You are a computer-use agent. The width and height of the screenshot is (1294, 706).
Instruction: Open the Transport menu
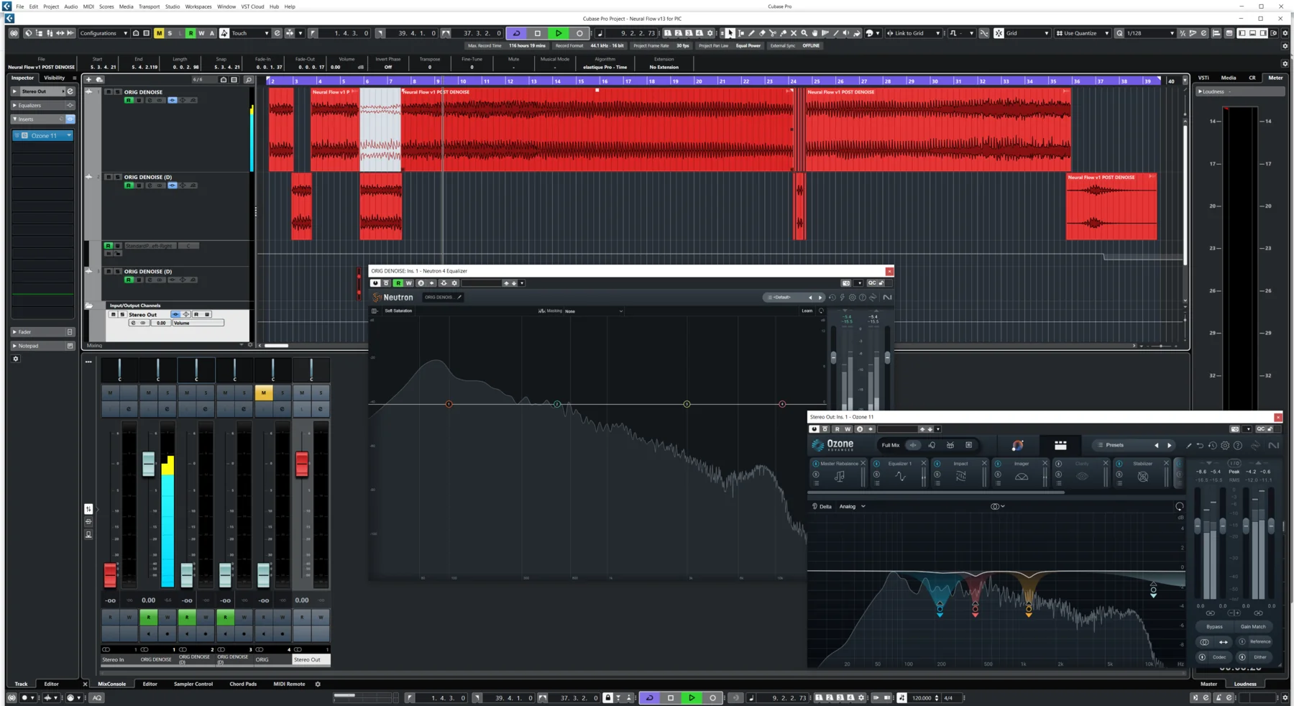[x=149, y=6]
